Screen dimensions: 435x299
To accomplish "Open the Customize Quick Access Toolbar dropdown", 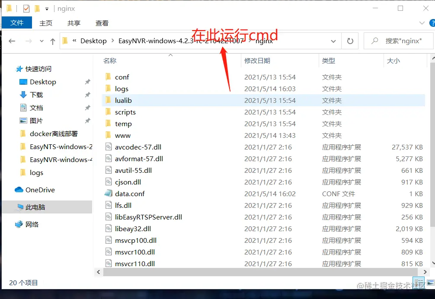I will (47, 9).
